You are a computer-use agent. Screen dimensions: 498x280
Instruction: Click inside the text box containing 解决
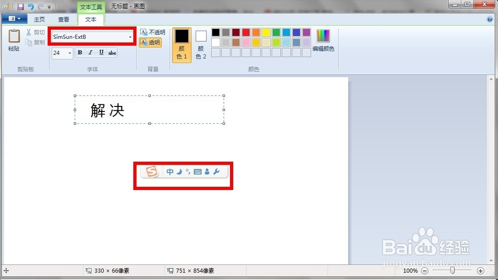point(149,110)
